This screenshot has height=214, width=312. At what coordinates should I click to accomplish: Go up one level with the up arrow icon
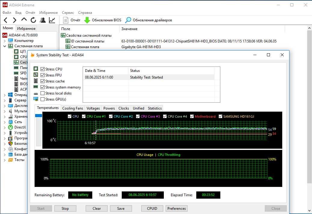[x=24, y=20]
